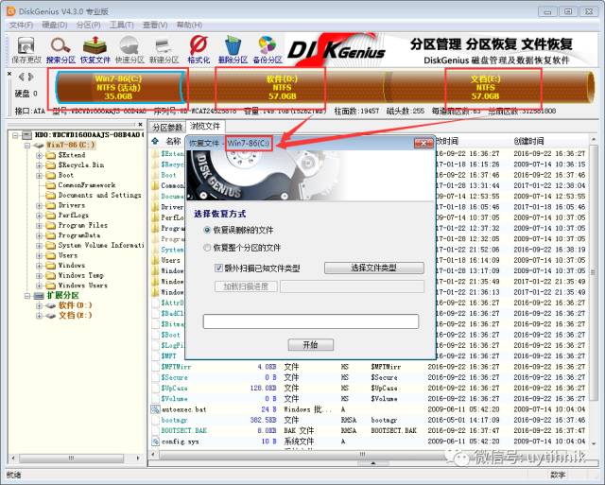
Task: Click the scan progress bar in dialog
Action: [x=311, y=321]
